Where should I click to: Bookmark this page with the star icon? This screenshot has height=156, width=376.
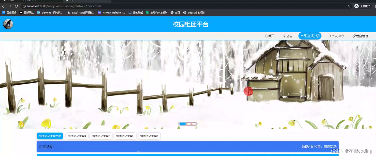point(348,6)
